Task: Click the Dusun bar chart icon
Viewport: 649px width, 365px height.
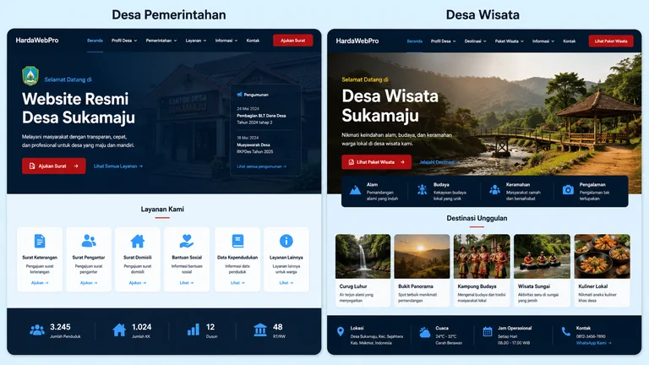Action: (194, 330)
